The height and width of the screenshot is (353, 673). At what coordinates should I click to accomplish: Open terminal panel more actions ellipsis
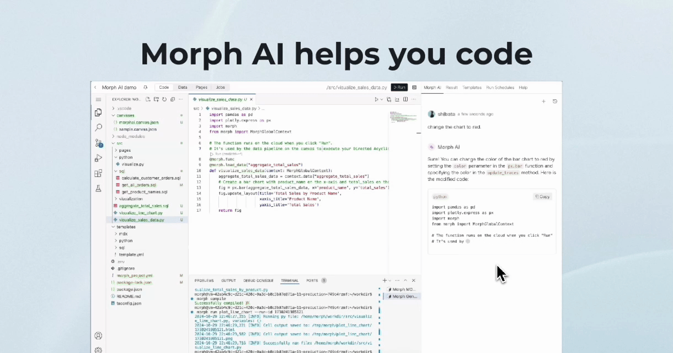[x=397, y=280]
